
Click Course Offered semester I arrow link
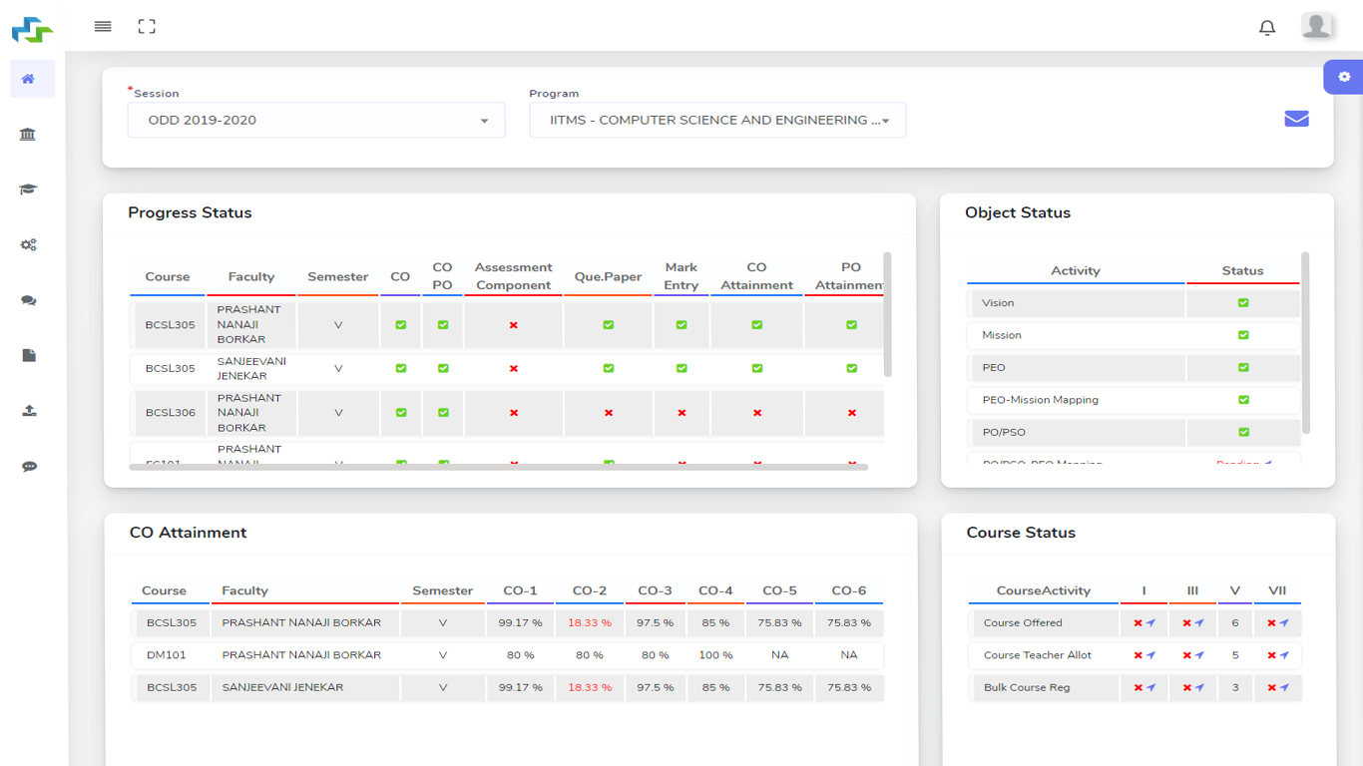1150,623
